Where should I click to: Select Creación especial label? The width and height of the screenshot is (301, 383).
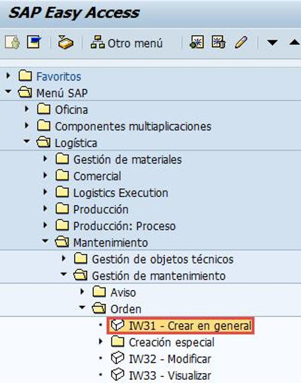pyautogui.click(x=172, y=342)
